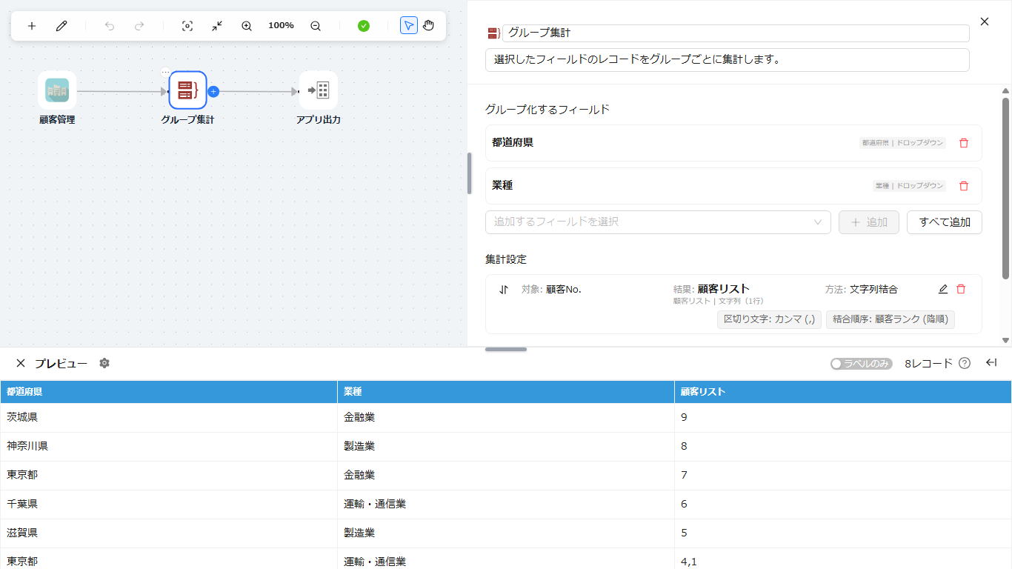Image resolution: width=1012 pixels, height=569 pixels.
Task: Open the ellipsis menu above グループ集計 node
Action: [166, 73]
